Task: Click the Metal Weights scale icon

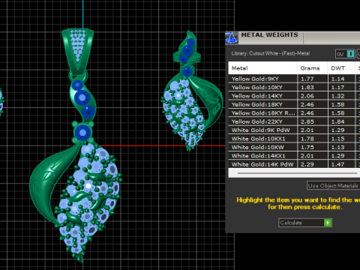Action: tap(232, 37)
